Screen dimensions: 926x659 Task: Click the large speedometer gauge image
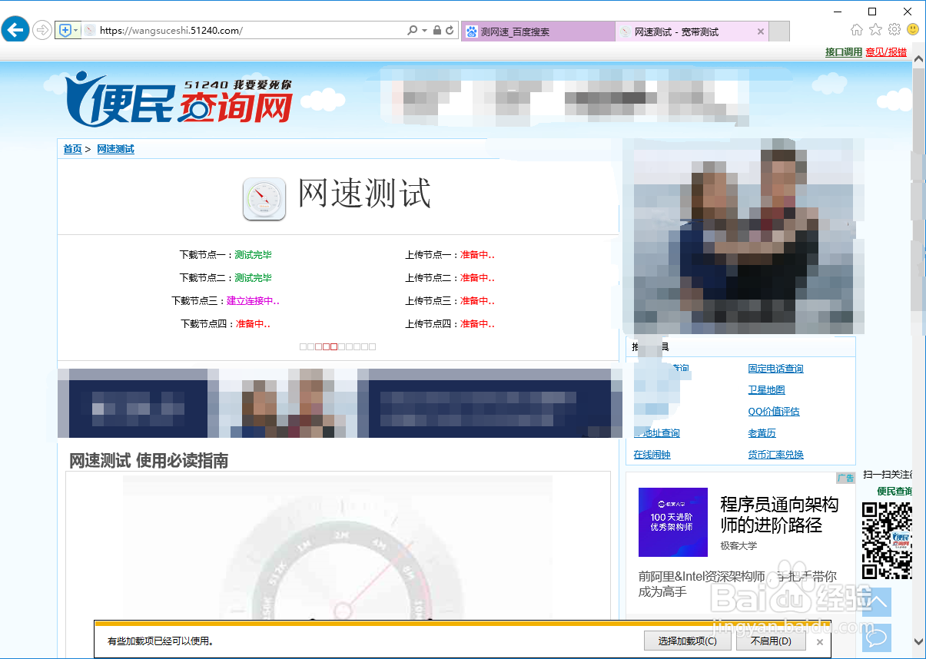click(x=338, y=548)
